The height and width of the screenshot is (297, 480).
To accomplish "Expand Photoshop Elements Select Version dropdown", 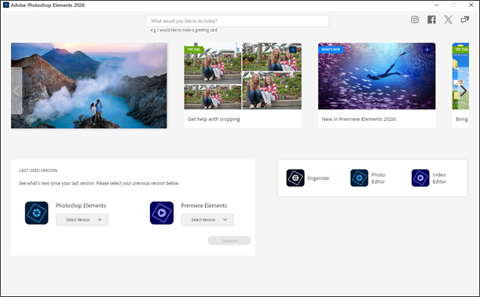I will click(x=82, y=220).
